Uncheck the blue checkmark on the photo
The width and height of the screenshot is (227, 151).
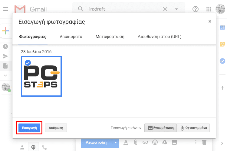[x=28, y=63]
